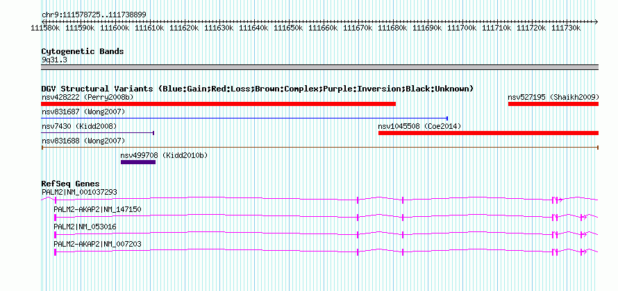The height and width of the screenshot is (291, 618).
Task: Click the 111660k ruler tick label
Action: (323, 28)
